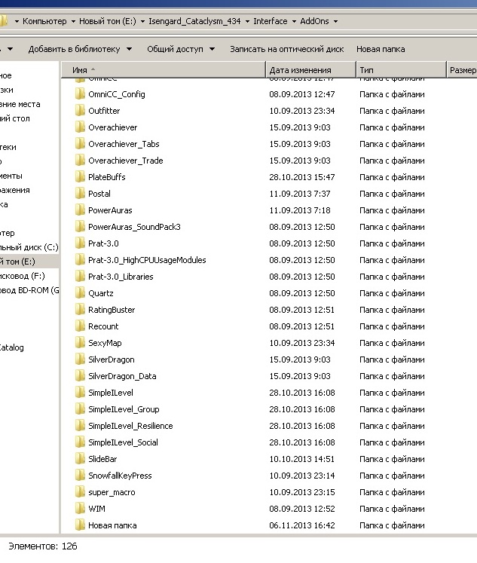
Task: Click the Компьютер breadcrumb segment
Action: (44, 21)
